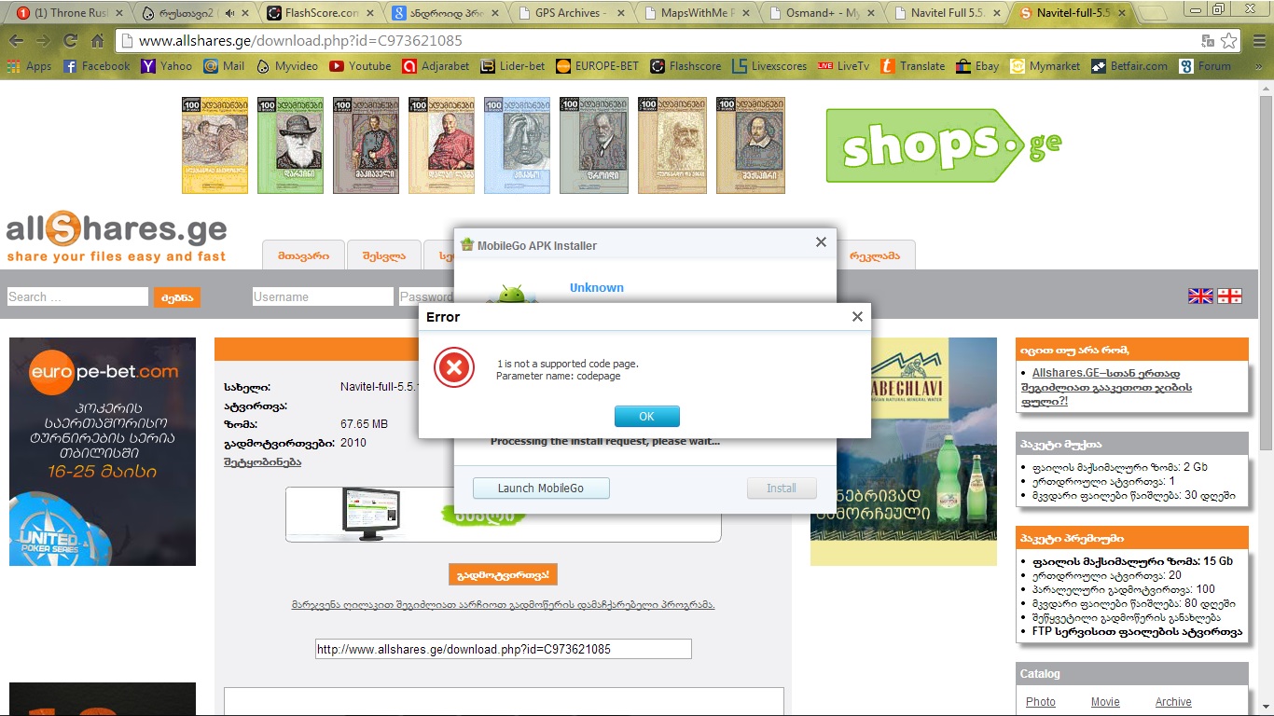Open the მთავარი site navigation tab
The height and width of the screenshot is (716, 1274).
click(x=303, y=255)
